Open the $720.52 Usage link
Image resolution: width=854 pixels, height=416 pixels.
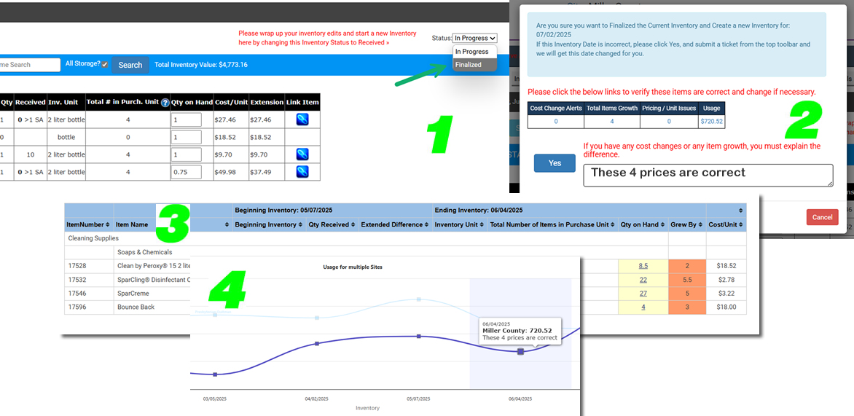pos(711,122)
